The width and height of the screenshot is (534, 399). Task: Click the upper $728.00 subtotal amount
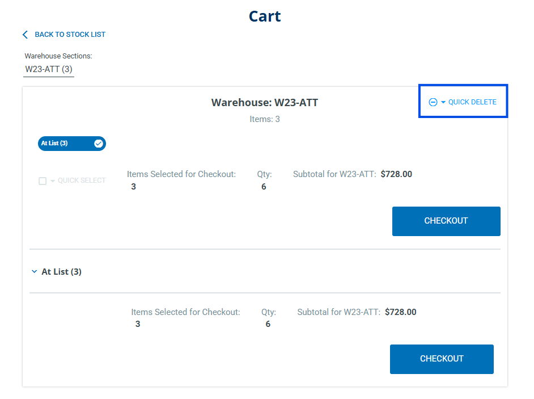point(396,174)
